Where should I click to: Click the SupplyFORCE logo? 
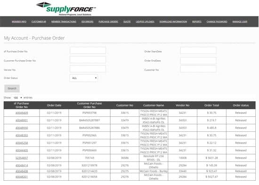point(66,8)
